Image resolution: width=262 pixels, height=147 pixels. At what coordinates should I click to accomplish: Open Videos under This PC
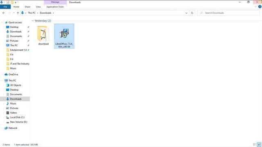pos(14,113)
